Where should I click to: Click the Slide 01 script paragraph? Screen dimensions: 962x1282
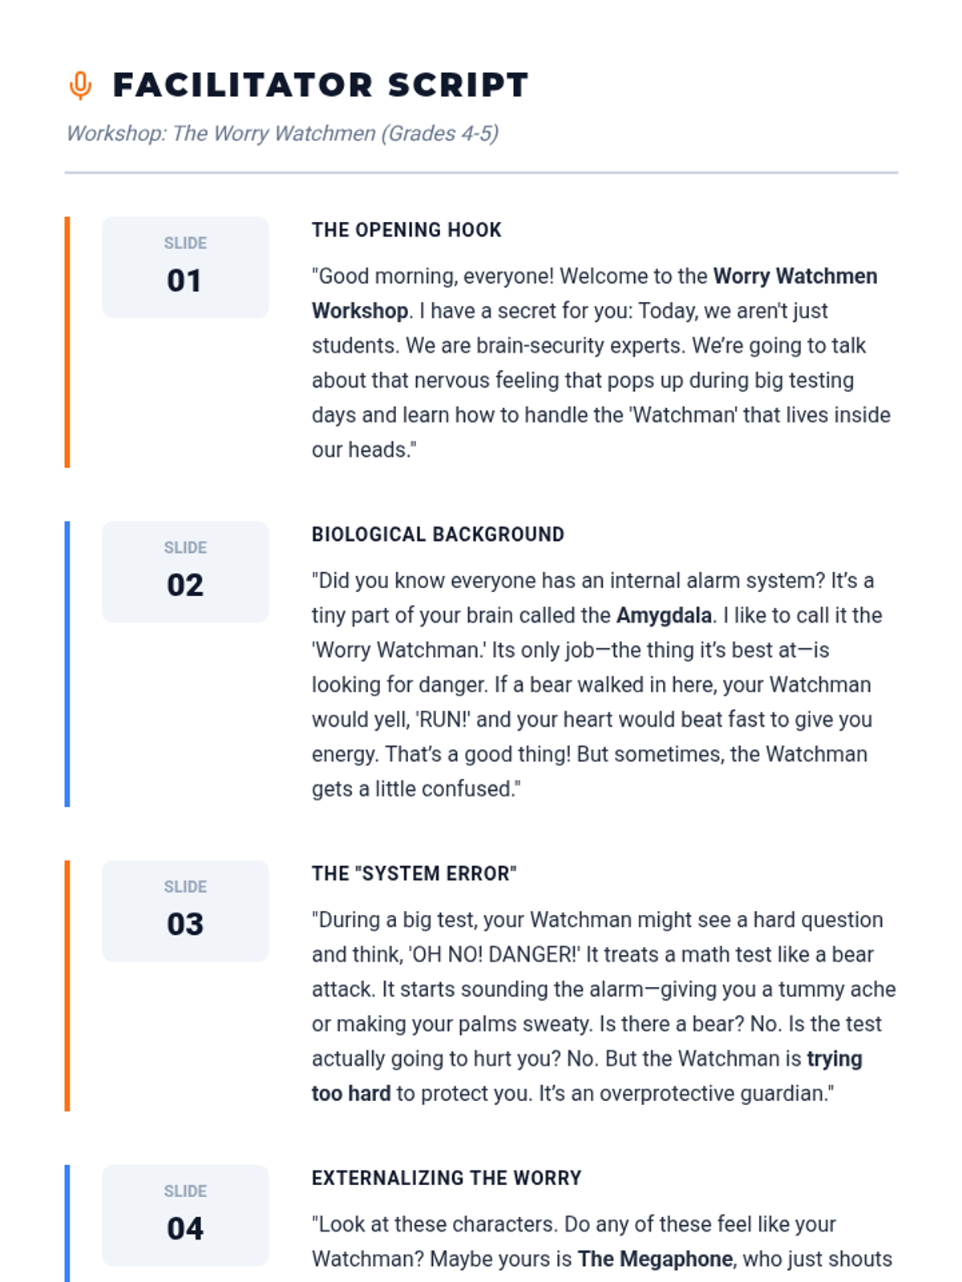coord(603,363)
